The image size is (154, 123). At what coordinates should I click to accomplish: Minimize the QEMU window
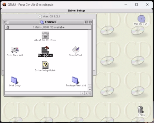(x=126, y=5)
